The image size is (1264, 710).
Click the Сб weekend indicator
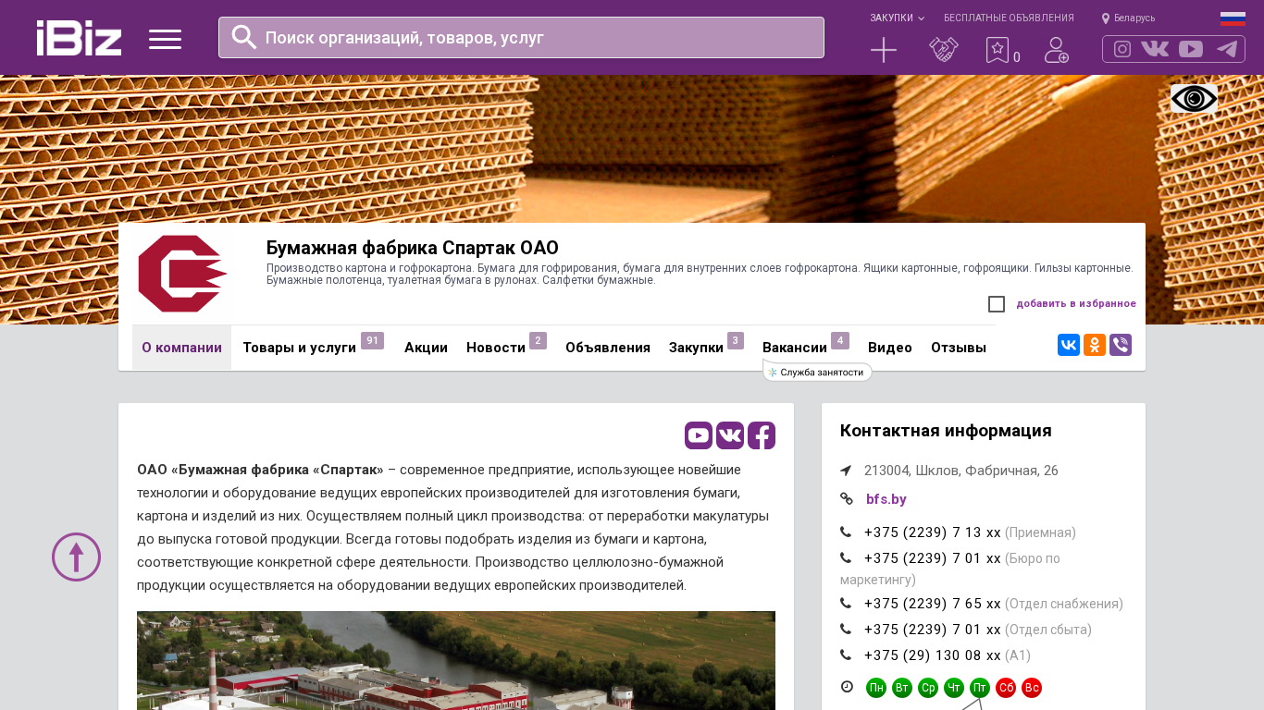coord(1006,688)
